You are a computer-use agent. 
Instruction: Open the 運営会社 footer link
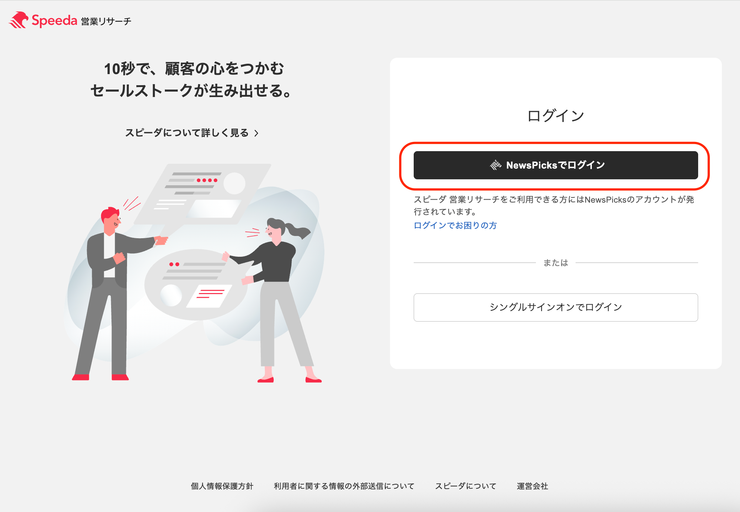[532, 486]
